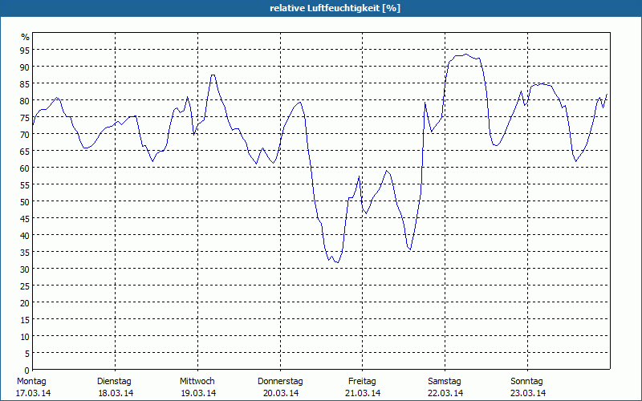
Task: Click the 'Sonntag' day label
Action: tap(526, 381)
